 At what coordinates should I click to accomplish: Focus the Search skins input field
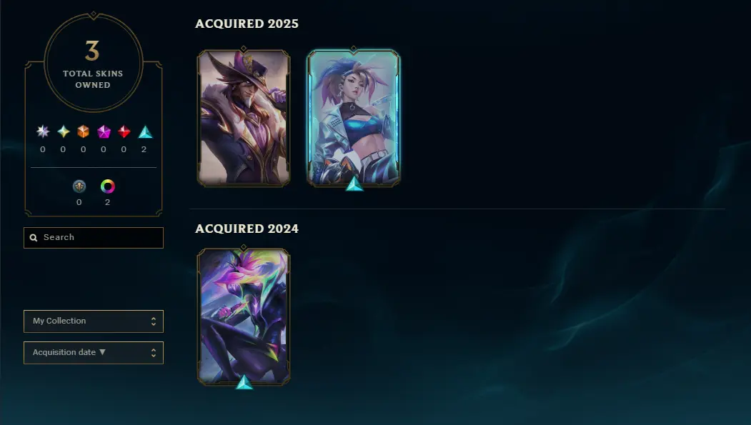pyautogui.click(x=94, y=238)
